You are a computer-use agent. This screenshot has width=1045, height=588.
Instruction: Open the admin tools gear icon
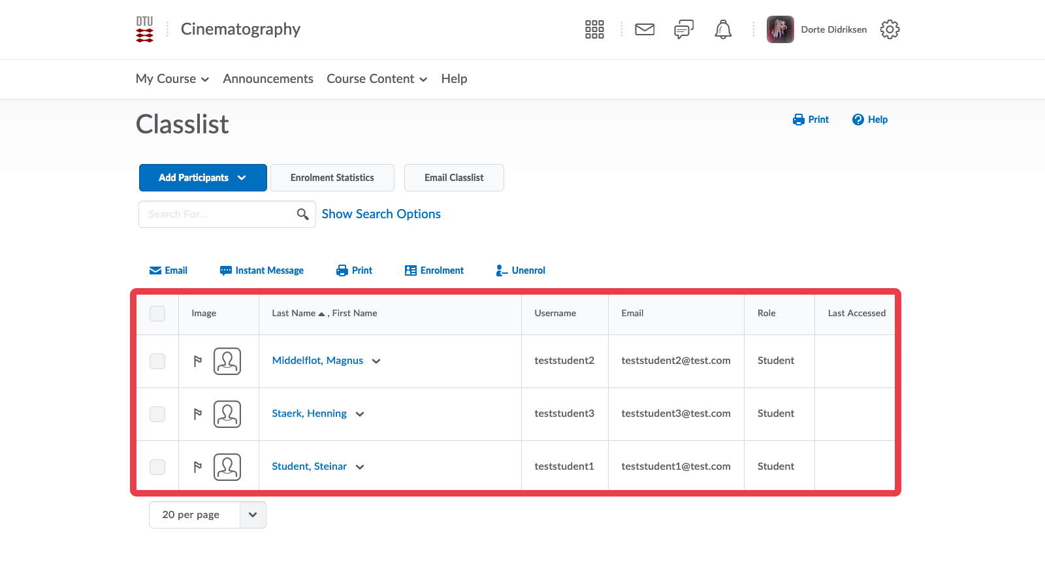pos(890,29)
